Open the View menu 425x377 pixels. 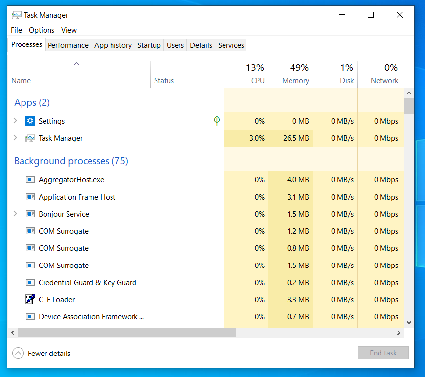click(69, 30)
